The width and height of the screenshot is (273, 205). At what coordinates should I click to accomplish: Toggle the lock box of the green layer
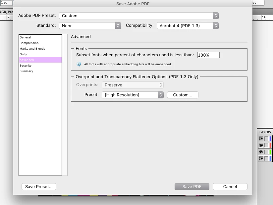point(266,152)
